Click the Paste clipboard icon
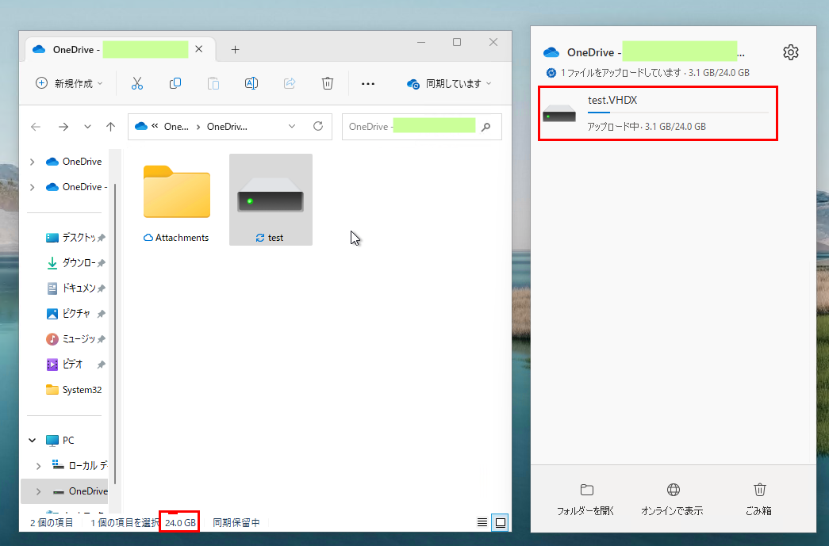The image size is (829, 546). tap(213, 83)
